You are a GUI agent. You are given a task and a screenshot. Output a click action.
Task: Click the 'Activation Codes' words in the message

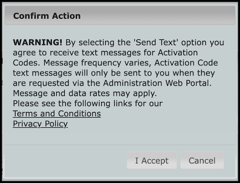coord(178,53)
